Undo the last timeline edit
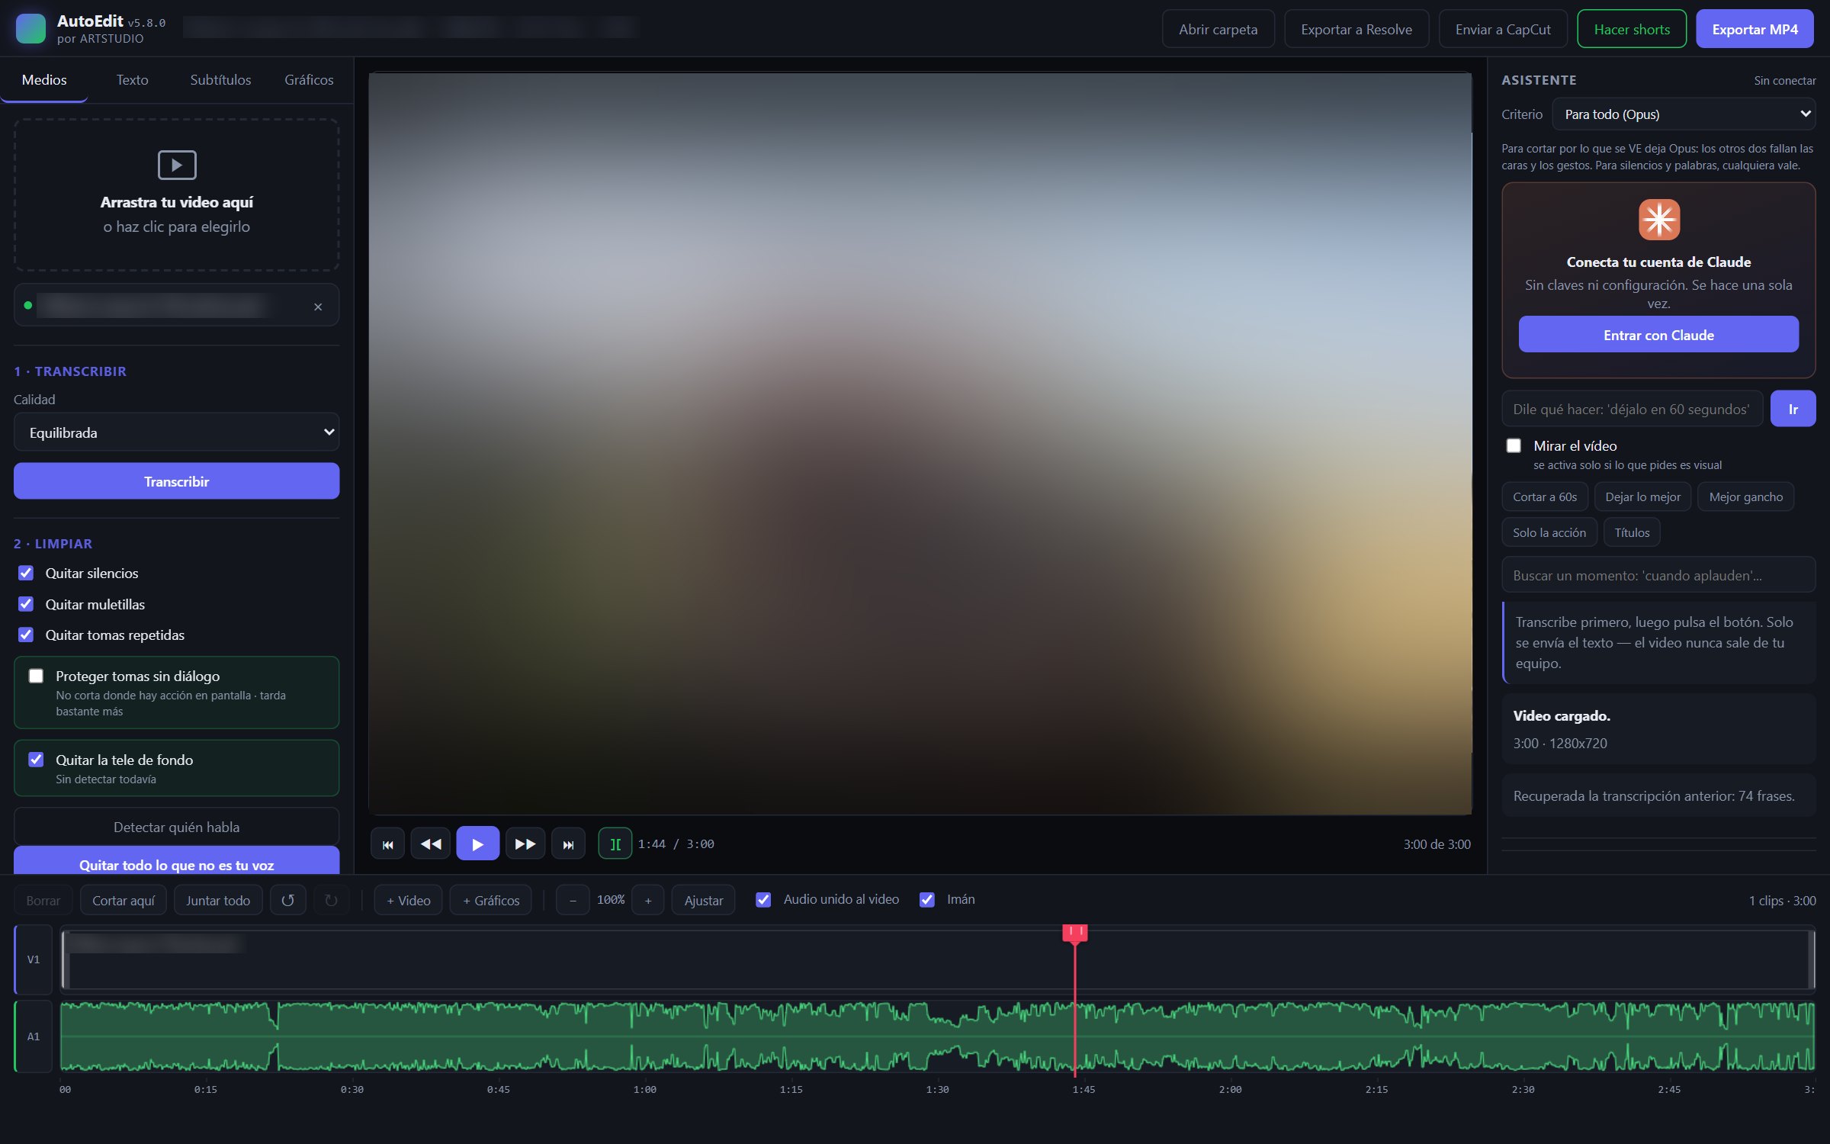The image size is (1830, 1144). click(x=287, y=900)
